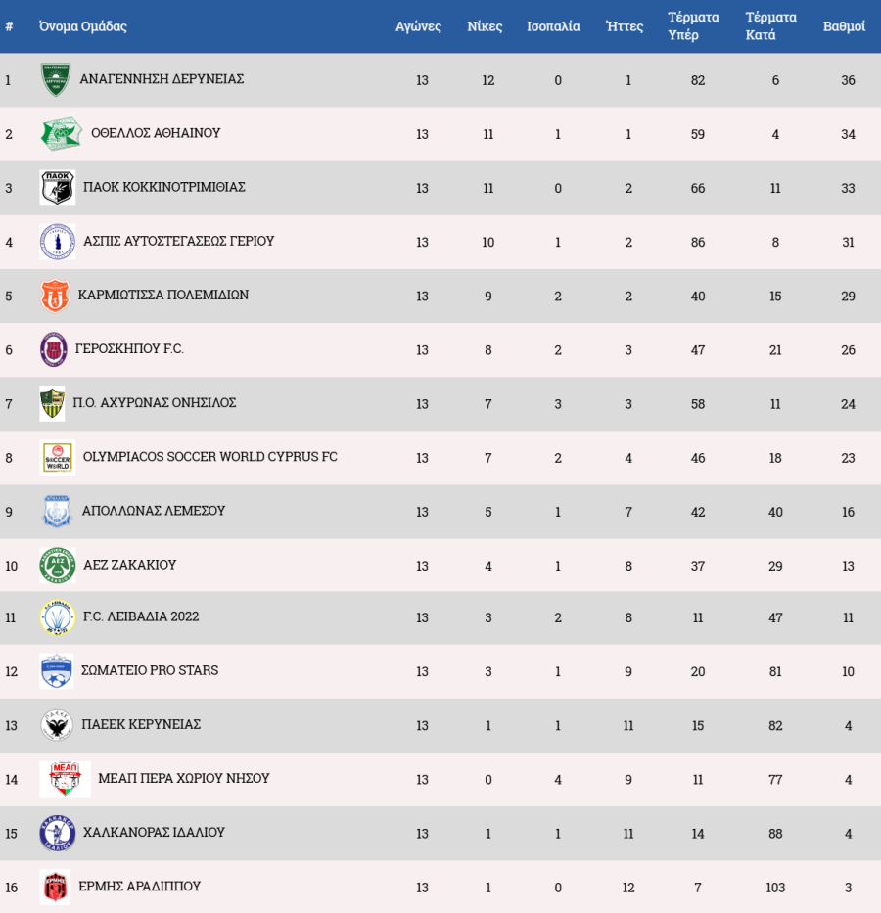Image resolution: width=881 pixels, height=913 pixels.
Task: Open the ΑΣΠΙΣ ΑΥΤΟΣΤΕΓΑΣΕΩΣ ΓΕΡΙΟΥ team name
Action: [178, 241]
